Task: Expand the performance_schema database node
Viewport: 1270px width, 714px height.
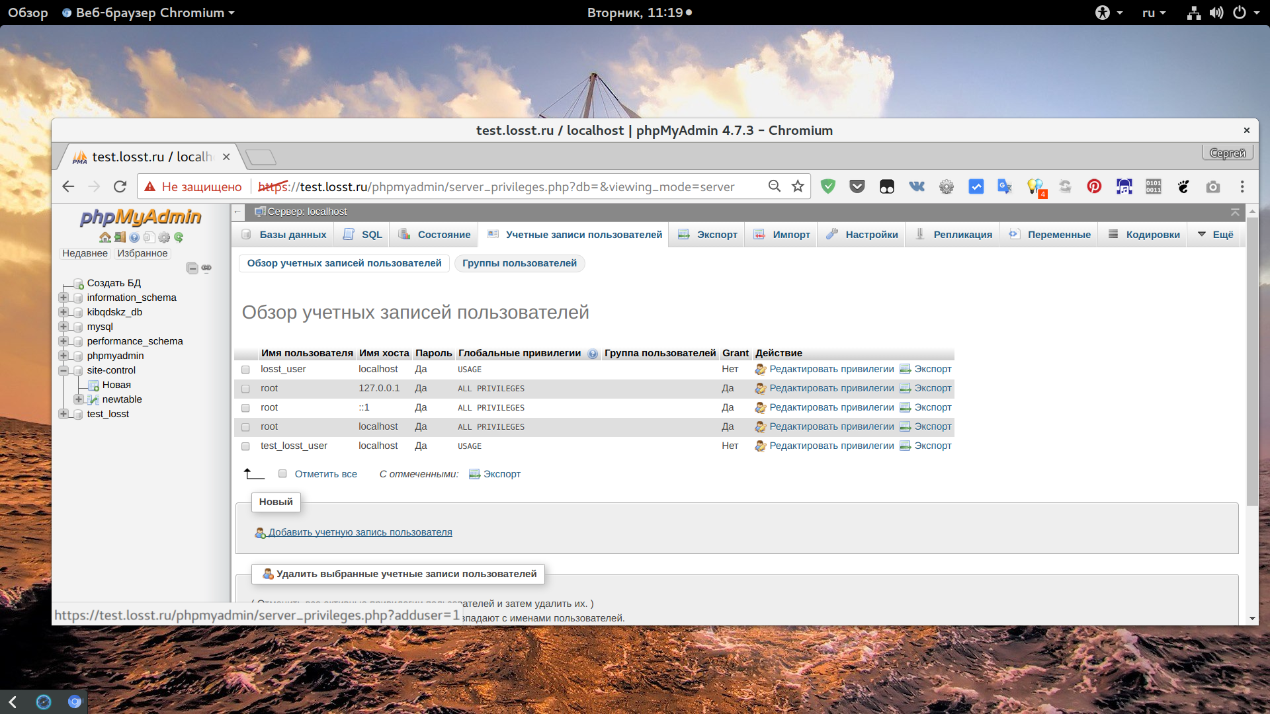Action: click(63, 341)
